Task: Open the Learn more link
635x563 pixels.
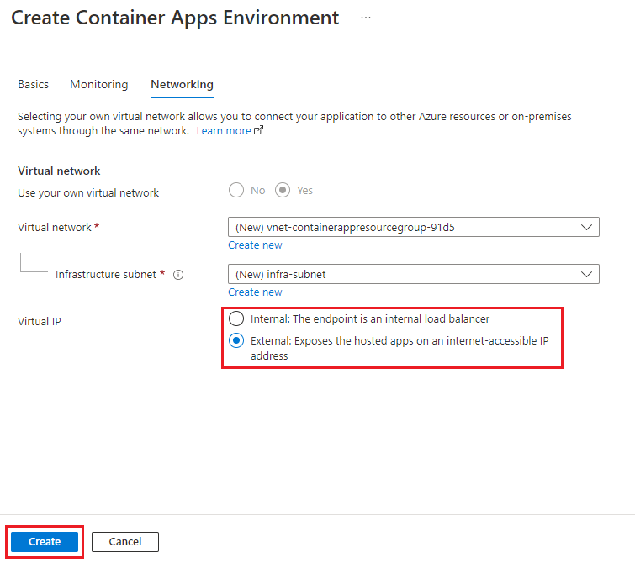Action: [x=224, y=131]
